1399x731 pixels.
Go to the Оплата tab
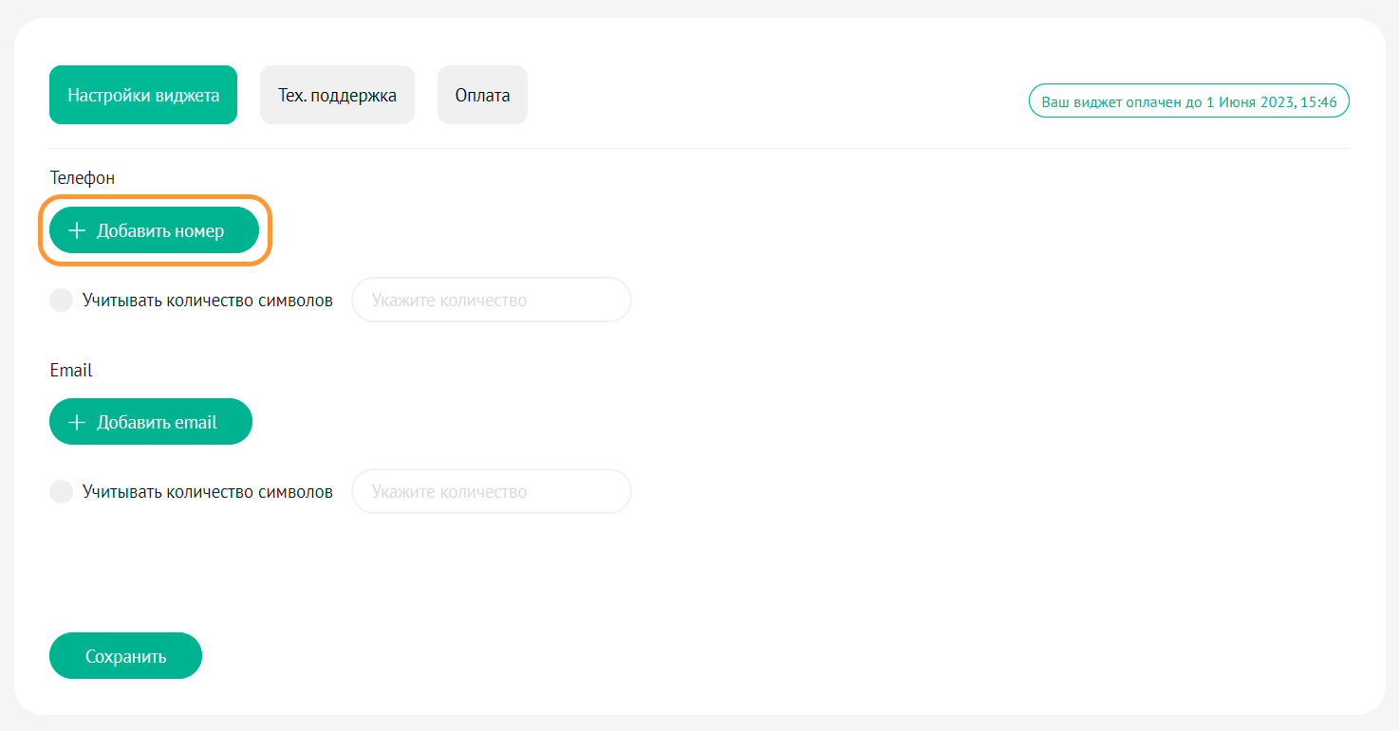tap(482, 95)
